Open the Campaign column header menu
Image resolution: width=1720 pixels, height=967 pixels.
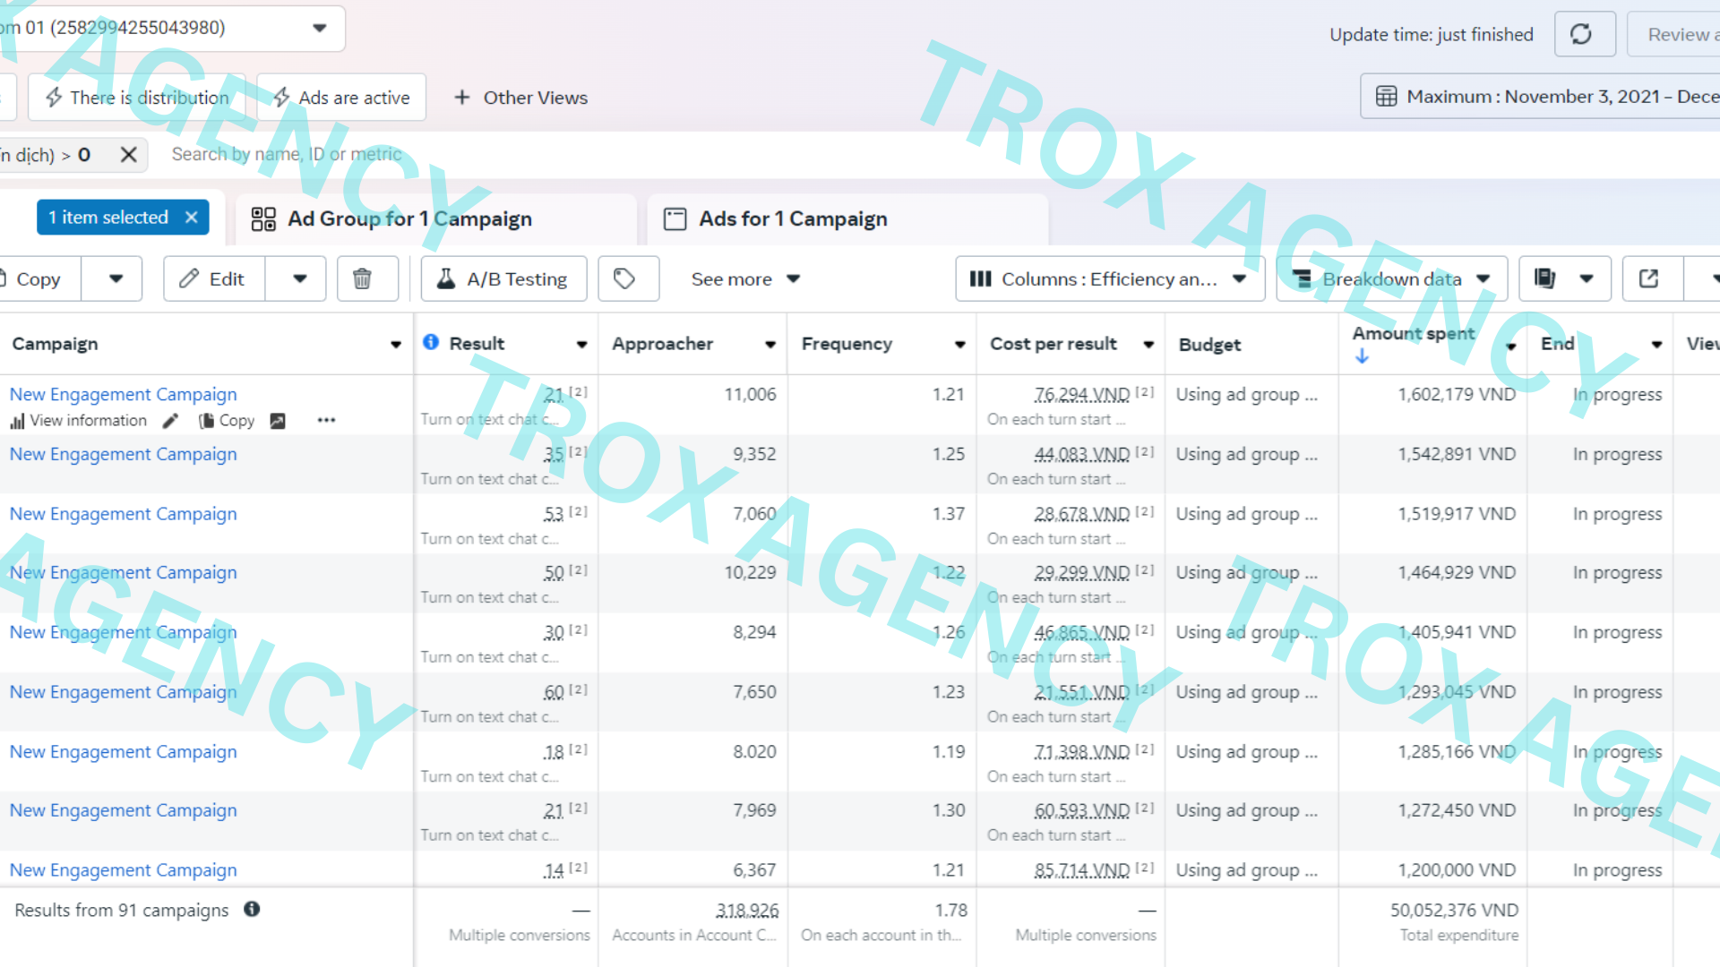tap(395, 345)
